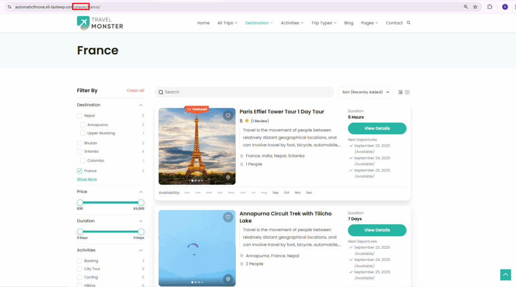Collapse the Price filter section

[141, 192]
